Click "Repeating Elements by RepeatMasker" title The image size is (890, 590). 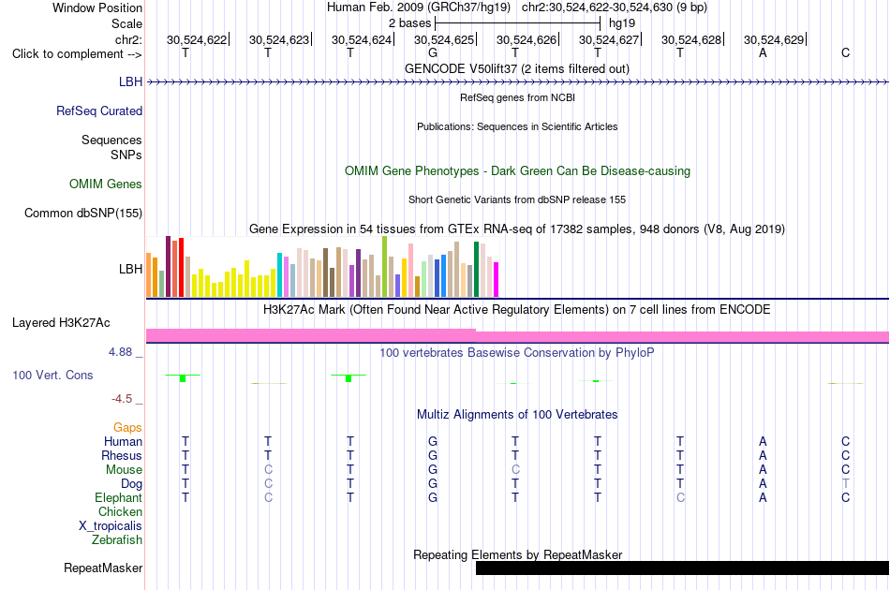[517, 554]
